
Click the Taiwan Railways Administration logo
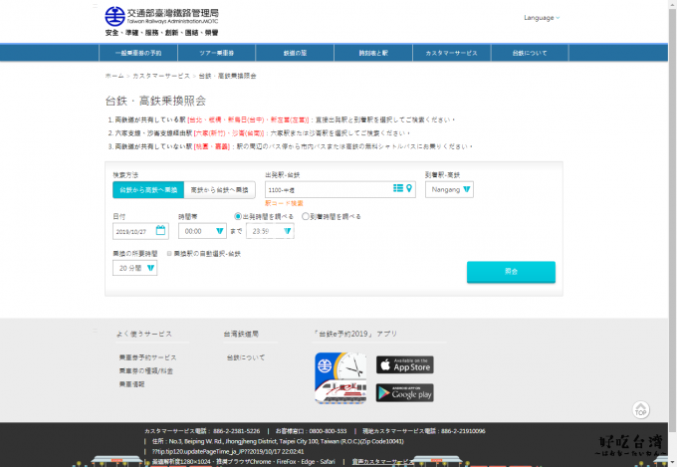(x=161, y=19)
